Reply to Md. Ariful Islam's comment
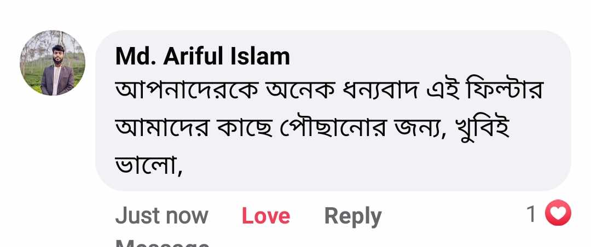The width and height of the screenshot is (591, 247). coord(352,216)
